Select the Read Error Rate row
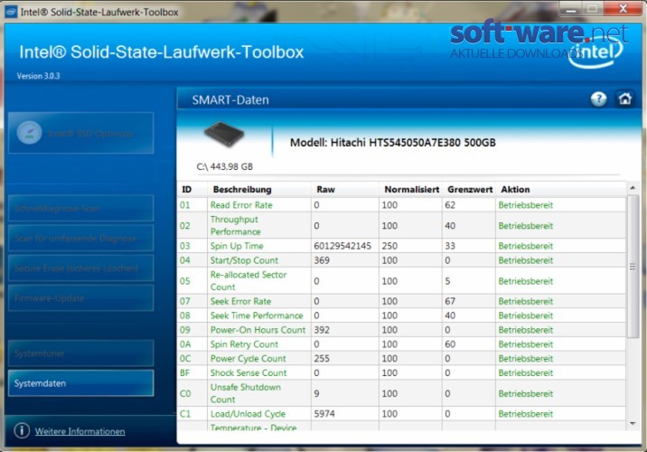The width and height of the screenshot is (647, 452). point(401,205)
